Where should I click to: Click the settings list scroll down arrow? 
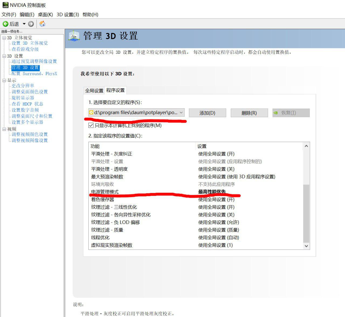coord(306,246)
